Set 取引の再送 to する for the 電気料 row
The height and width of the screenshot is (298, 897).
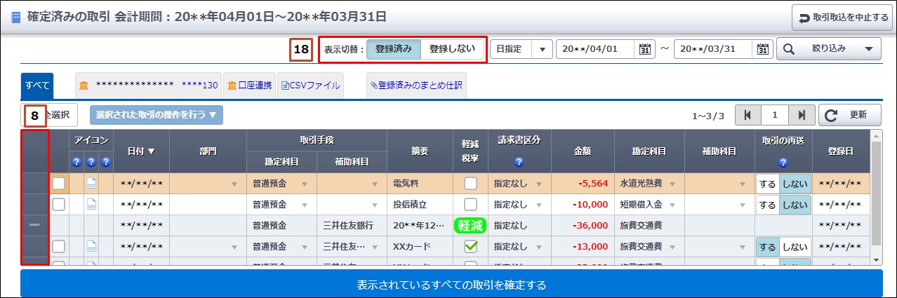tap(768, 184)
